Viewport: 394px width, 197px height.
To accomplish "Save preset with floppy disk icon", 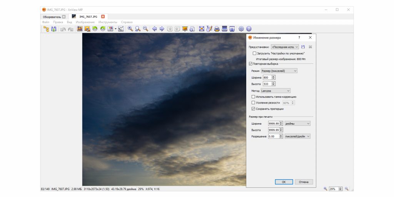I will 303,47.
